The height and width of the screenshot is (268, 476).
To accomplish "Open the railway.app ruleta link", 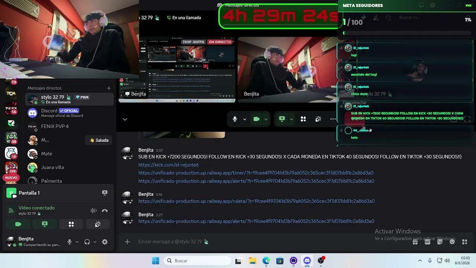I will point(257,201).
